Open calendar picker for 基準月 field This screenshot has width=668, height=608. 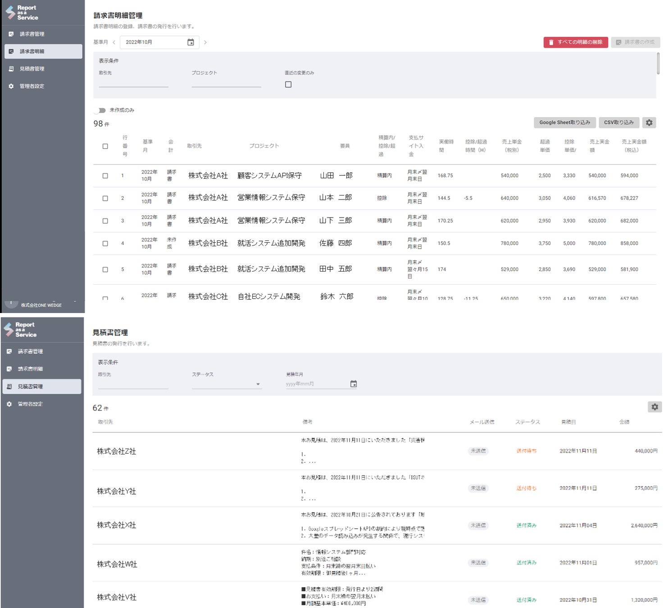pos(191,42)
